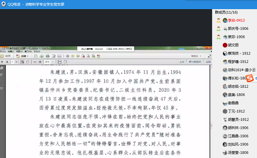Viewport: 257px width, 158px height.
Task: Open the Tools (工具) panel tab
Action: point(182,62)
